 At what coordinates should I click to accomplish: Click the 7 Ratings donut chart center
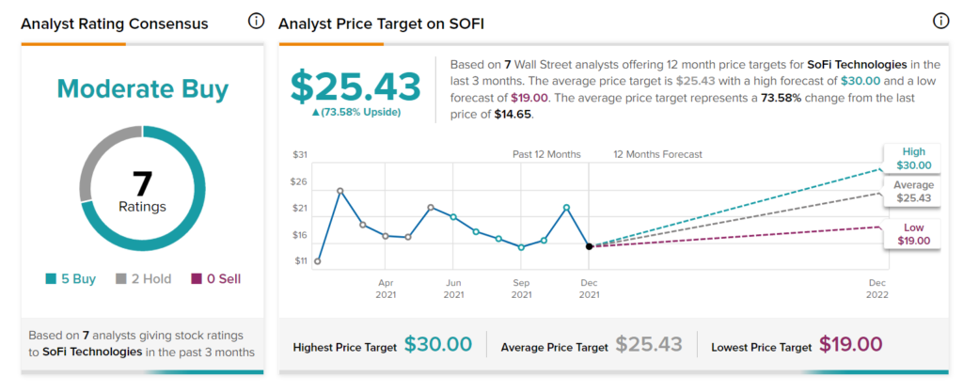(x=143, y=190)
